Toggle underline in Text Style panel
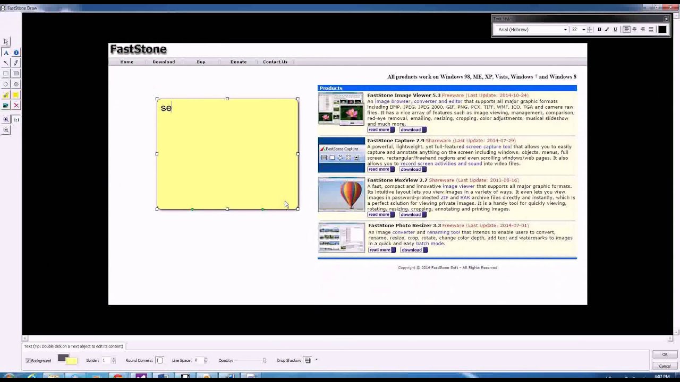Image resolution: width=680 pixels, height=382 pixels. pyautogui.click(x=615, y=30)
